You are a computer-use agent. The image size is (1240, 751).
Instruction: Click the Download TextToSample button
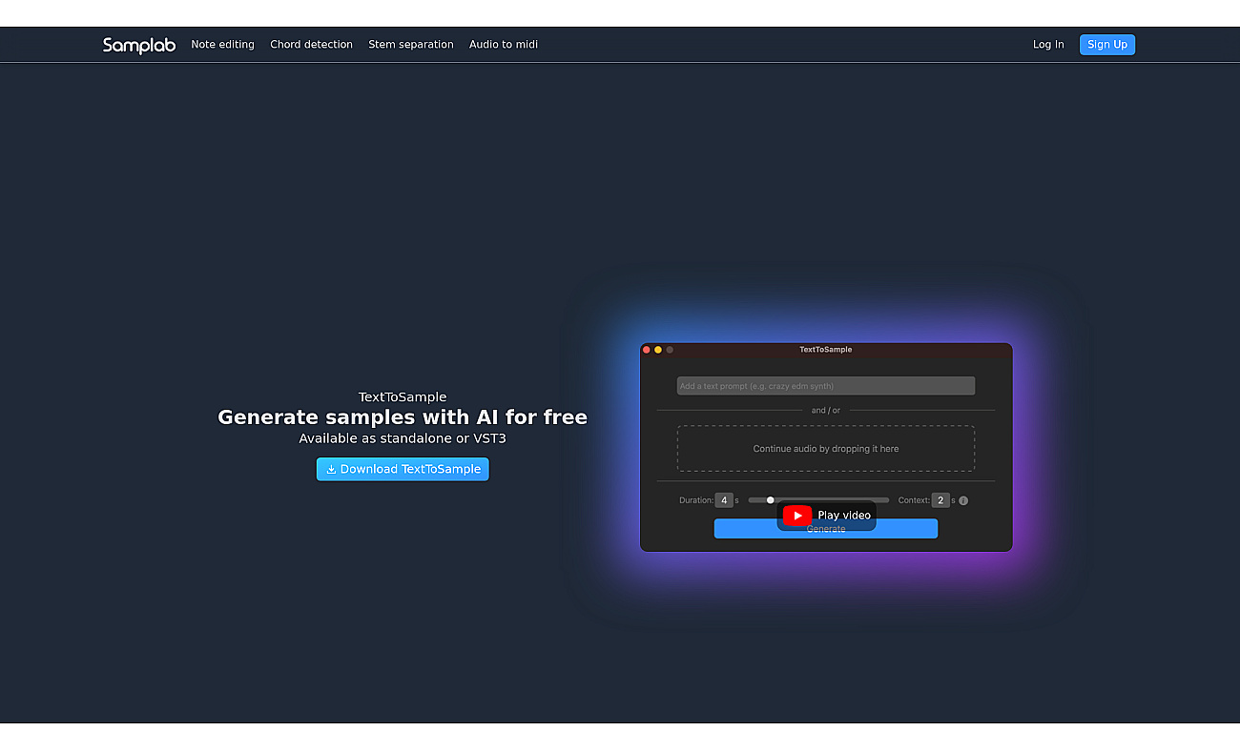click(403, 469)
